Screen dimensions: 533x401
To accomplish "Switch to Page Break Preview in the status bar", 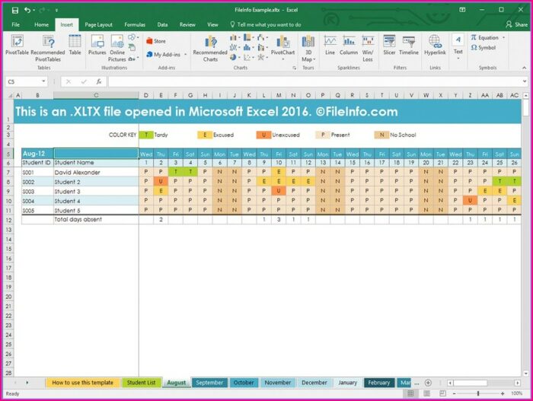I will (x=442, y=393).
